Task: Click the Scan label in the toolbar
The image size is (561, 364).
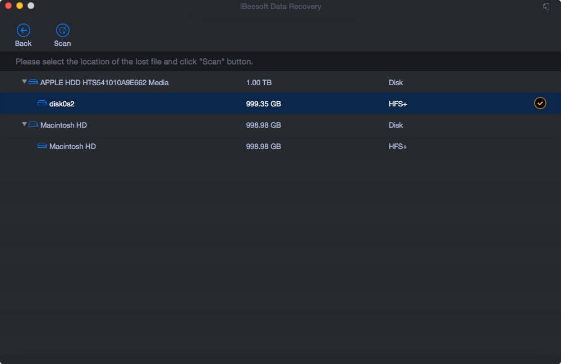Action: 63,44
